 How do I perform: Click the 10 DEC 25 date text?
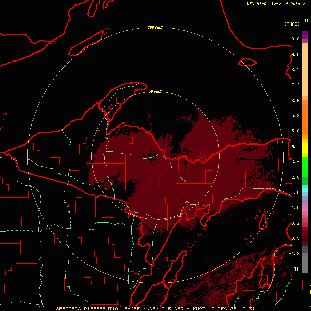pos(223,309)
